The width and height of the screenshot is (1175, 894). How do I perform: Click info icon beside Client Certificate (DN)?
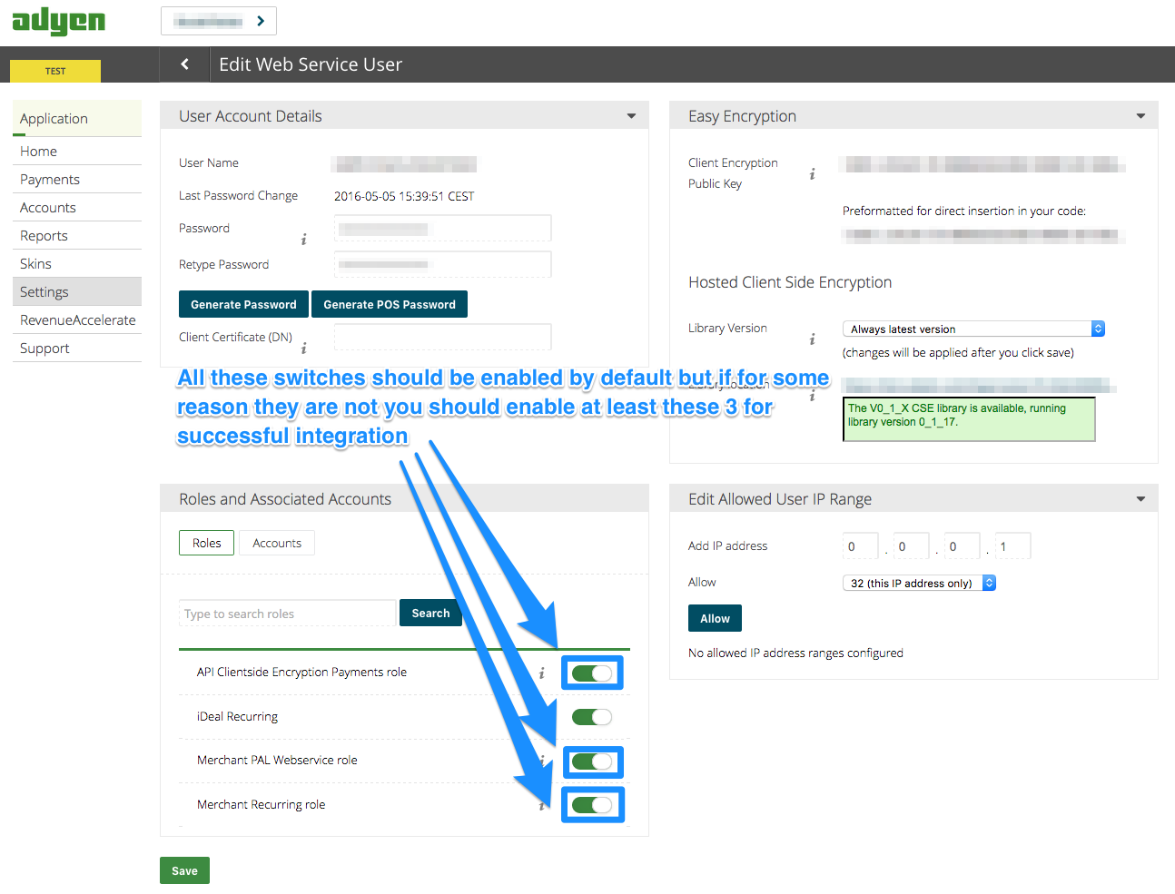pos(303,349)
